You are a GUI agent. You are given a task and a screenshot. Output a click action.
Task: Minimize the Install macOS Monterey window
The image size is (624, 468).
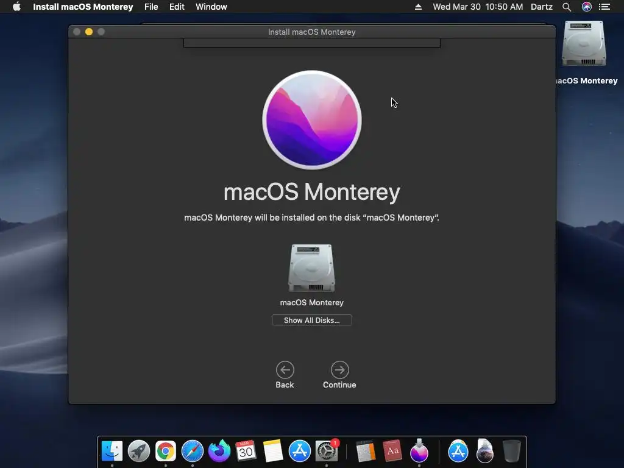click(x=89, y=32)
